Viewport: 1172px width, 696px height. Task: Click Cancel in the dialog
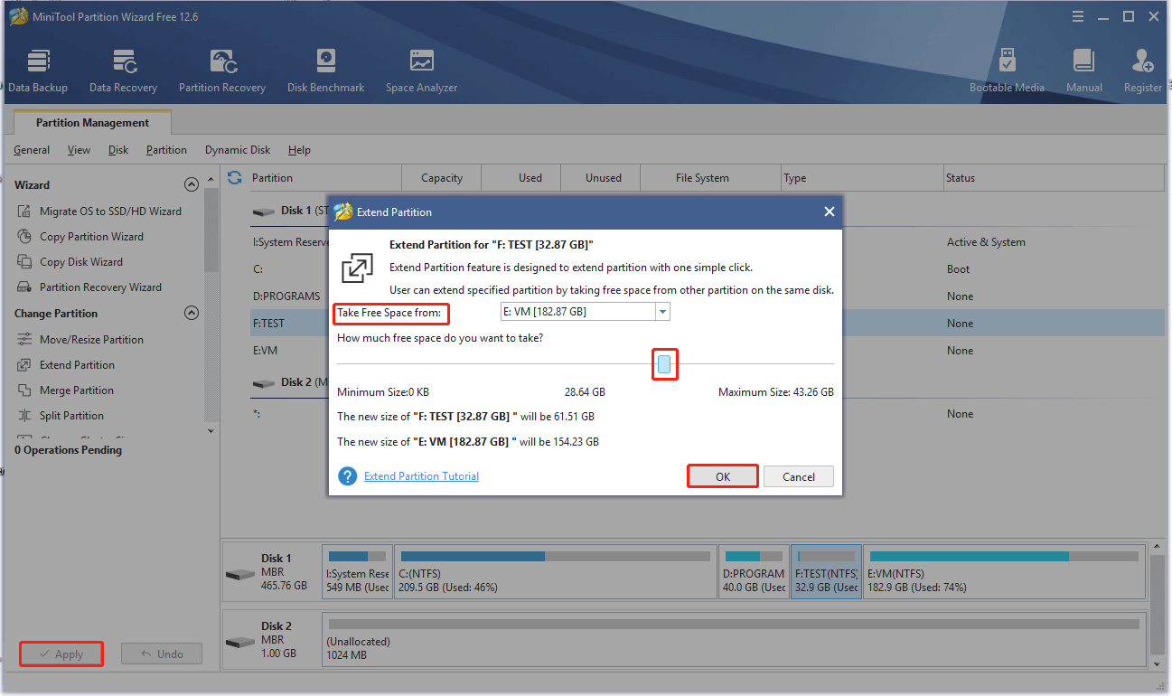[x=799, y=476]
